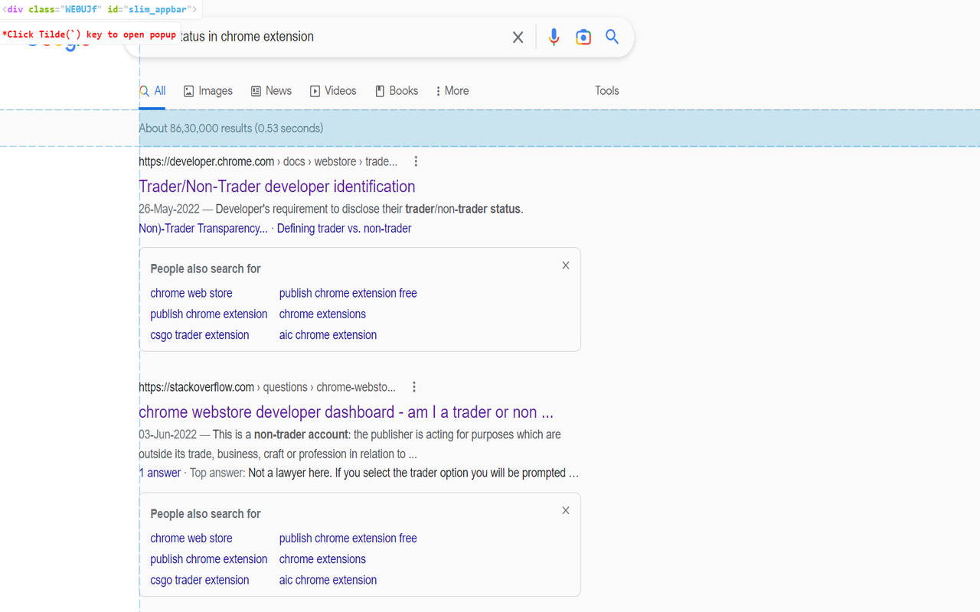Screen dimensions: 980x612
Task: Search chrome web store in second suggestions box
Action: coord(191,538)
